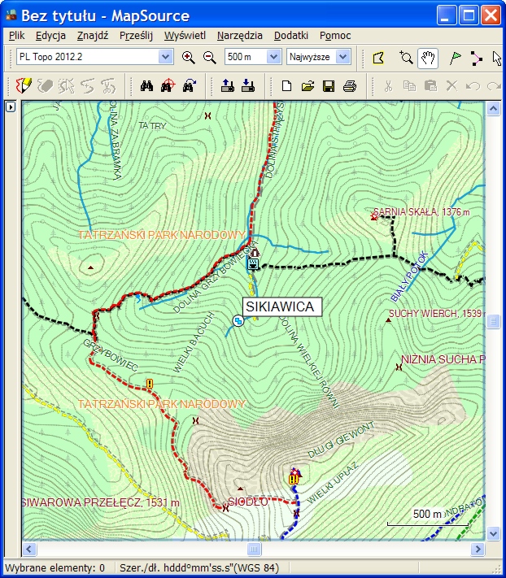Viewport: 506px width, 578px height.
Task: Open the 500 m zoom scale dropdown
Action: pos(273,57)
